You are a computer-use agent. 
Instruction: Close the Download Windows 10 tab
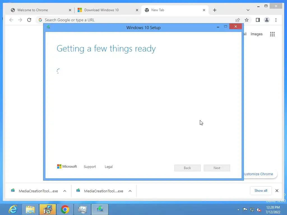(137, 10)
